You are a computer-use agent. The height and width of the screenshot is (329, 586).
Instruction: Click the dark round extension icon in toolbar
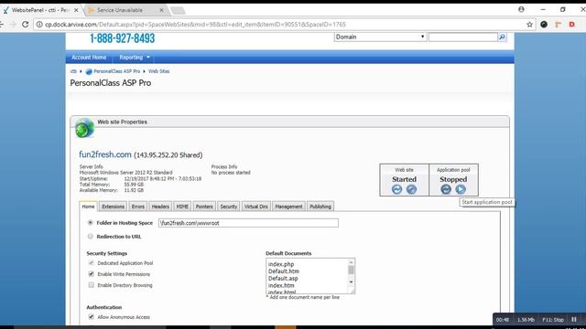click(544, 25)
